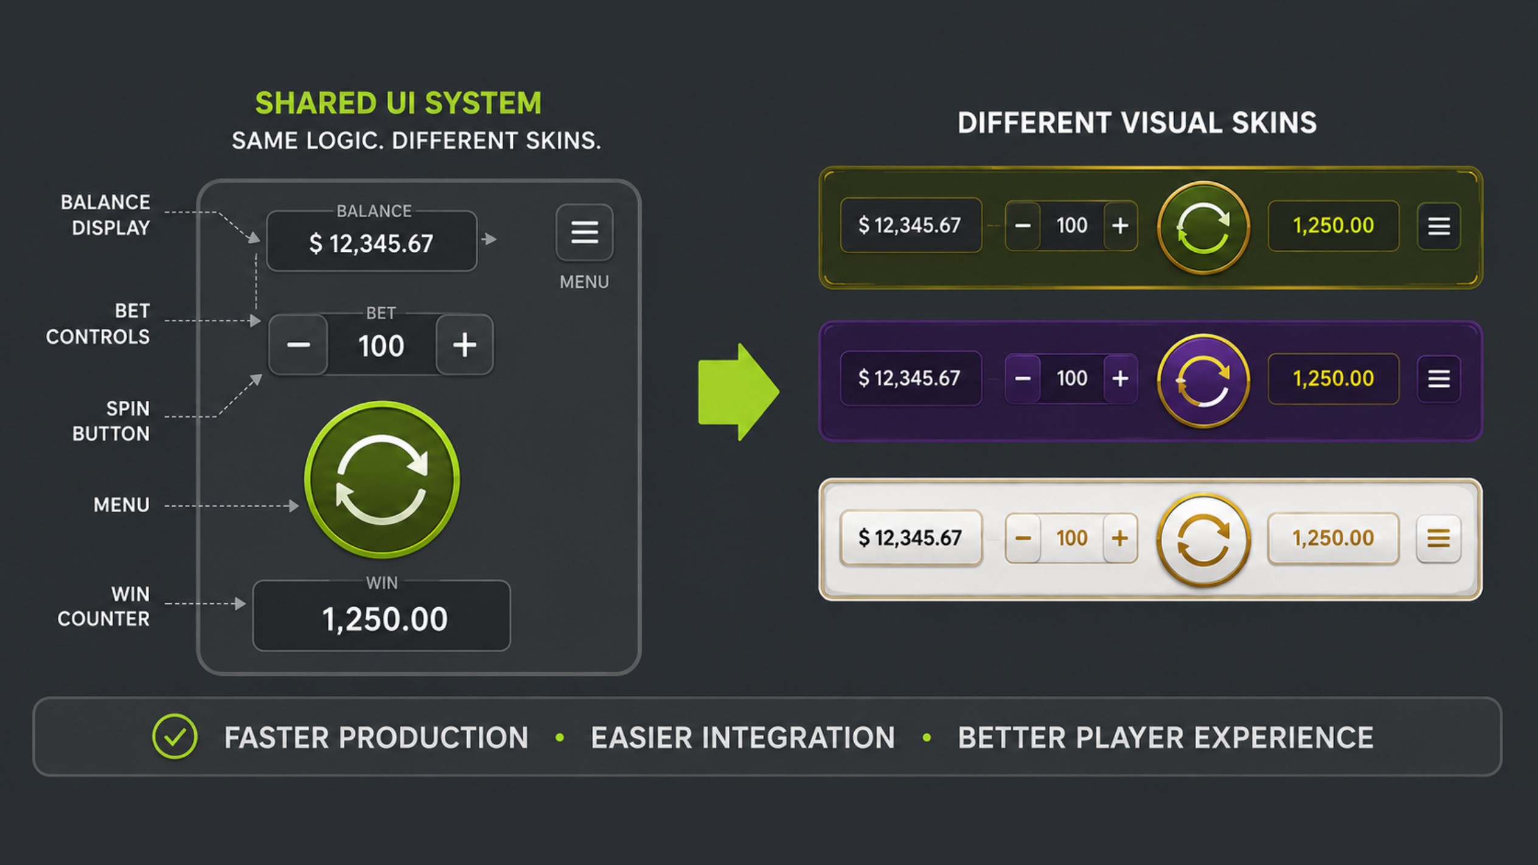Open the menu icon in white skin

pyautogui.click(x=1439, y=538)
